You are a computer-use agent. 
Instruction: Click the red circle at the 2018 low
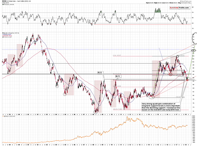pos(187,80)
